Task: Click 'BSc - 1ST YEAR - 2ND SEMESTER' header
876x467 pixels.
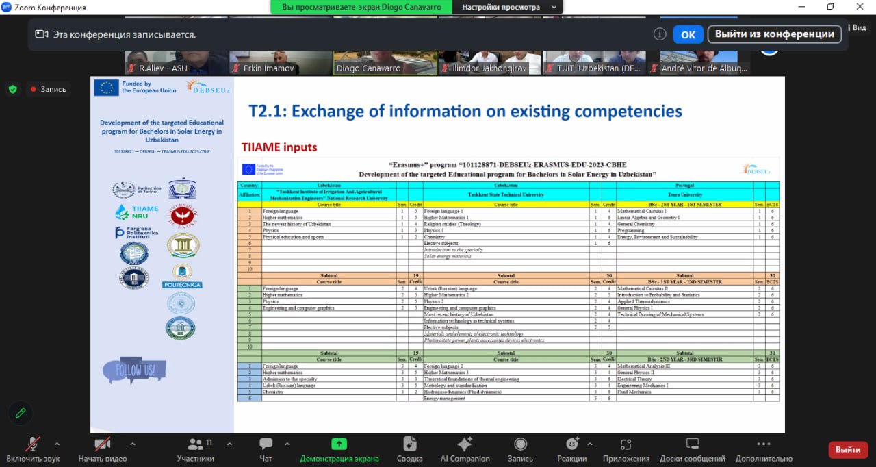Action: (x=684, y=282)
